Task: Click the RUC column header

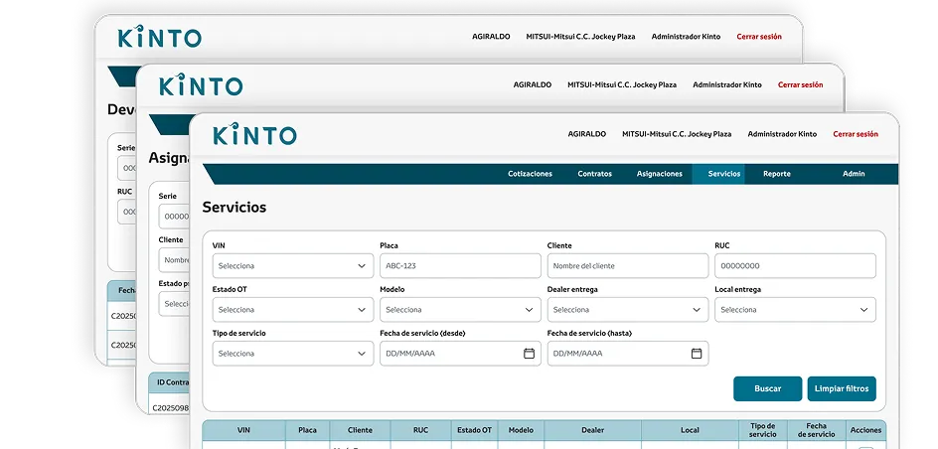Action: click(x=420, y=430)
